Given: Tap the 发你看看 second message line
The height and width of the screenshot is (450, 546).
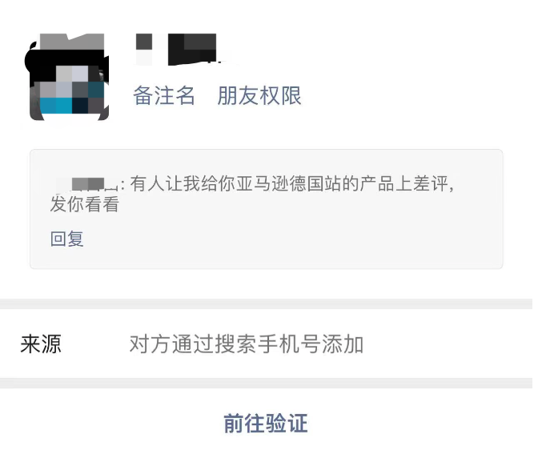Looking at the screenshot, I should [x=85, y=204].
